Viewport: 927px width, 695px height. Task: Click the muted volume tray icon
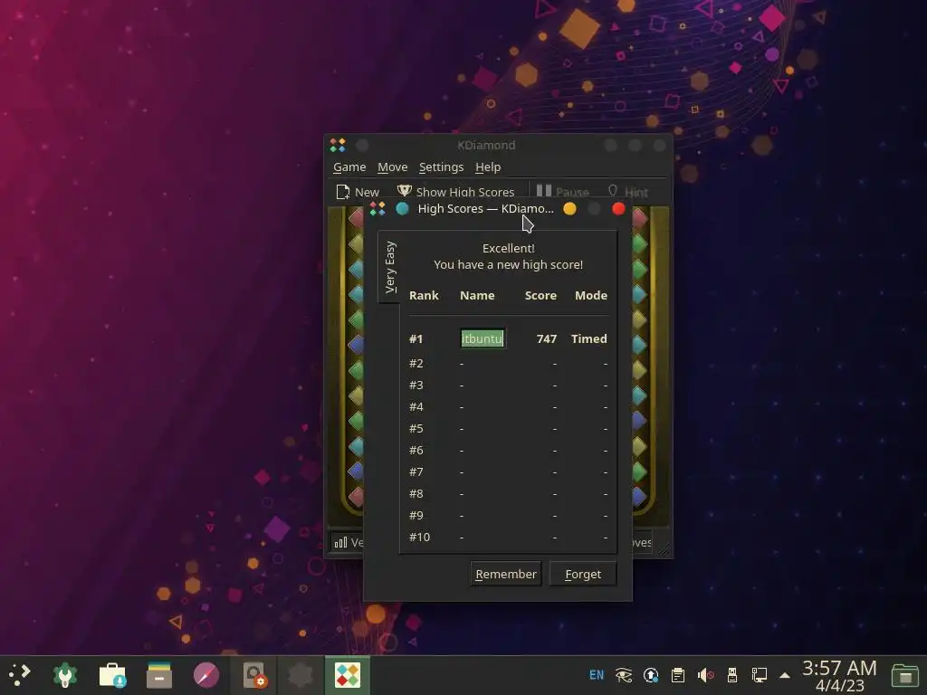click(705, 675)
